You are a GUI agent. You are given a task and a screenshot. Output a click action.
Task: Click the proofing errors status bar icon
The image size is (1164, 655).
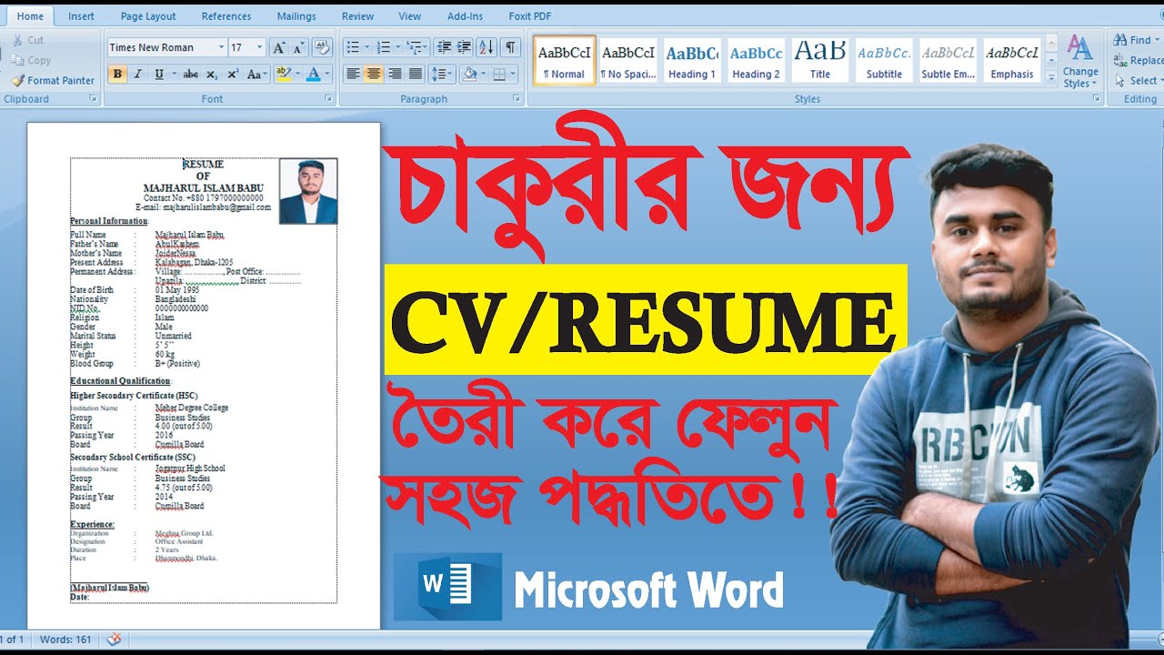[x=114, y=640]
